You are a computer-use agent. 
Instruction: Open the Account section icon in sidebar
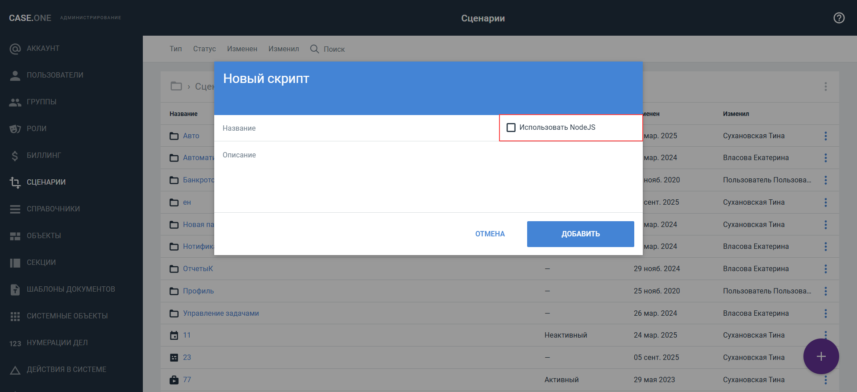tap(15, 49)
